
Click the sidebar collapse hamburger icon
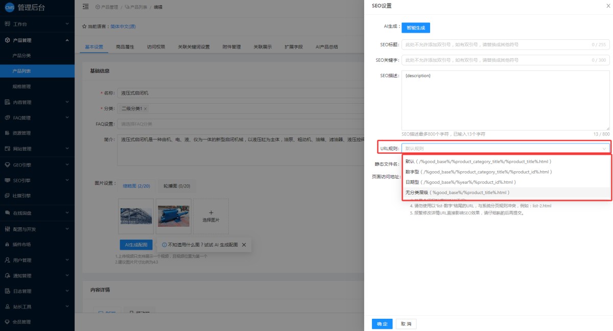click(85, 7)
